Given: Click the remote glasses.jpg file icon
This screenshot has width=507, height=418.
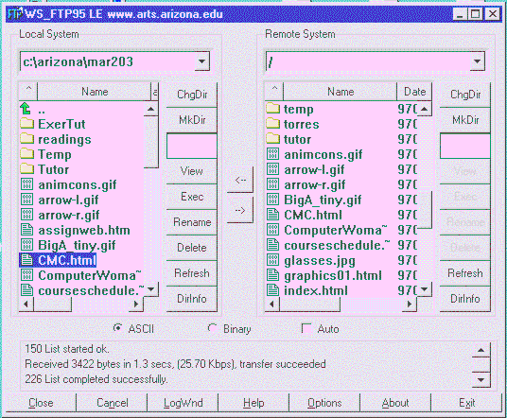Looking at the screenshot, I should click(x=273, y=260).
